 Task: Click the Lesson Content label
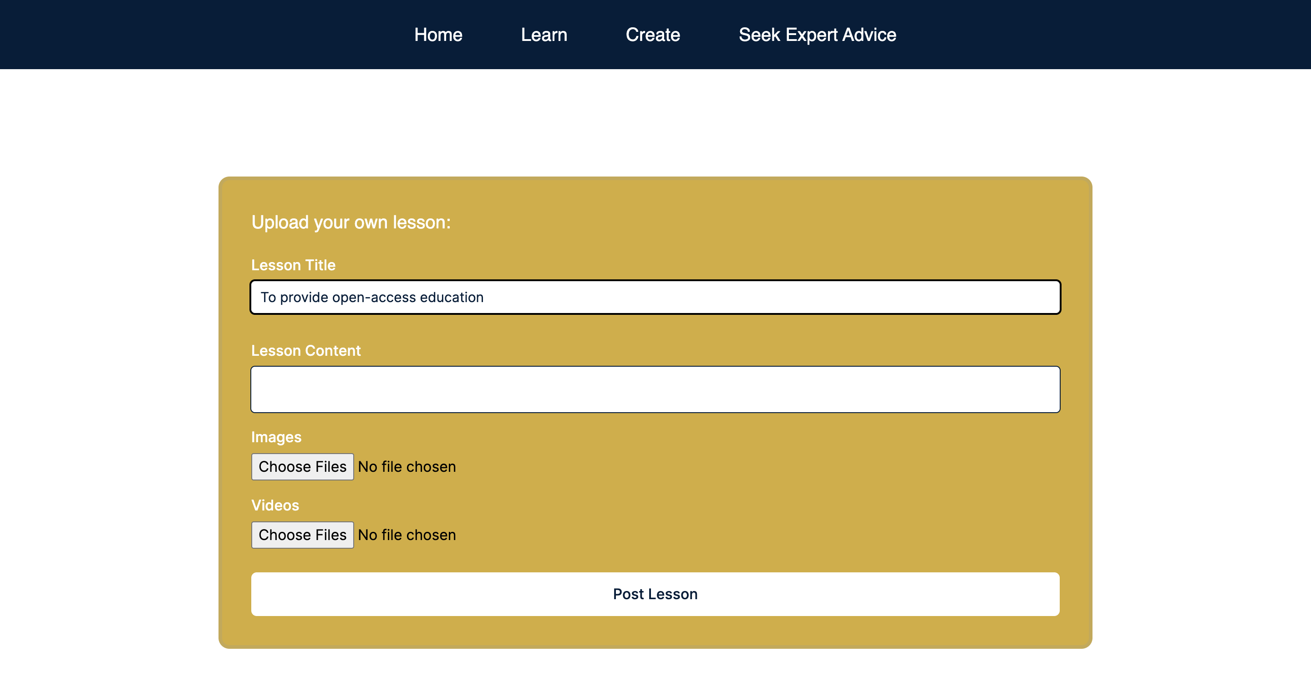point(305,350)
